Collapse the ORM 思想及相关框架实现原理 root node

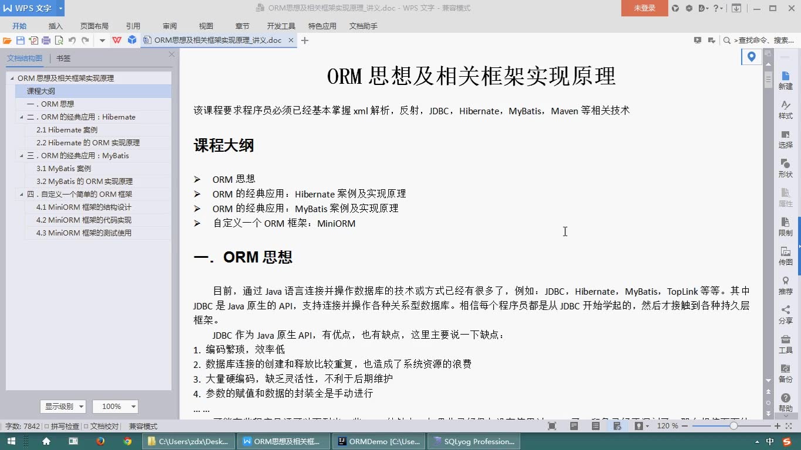(x=12, y=79)
